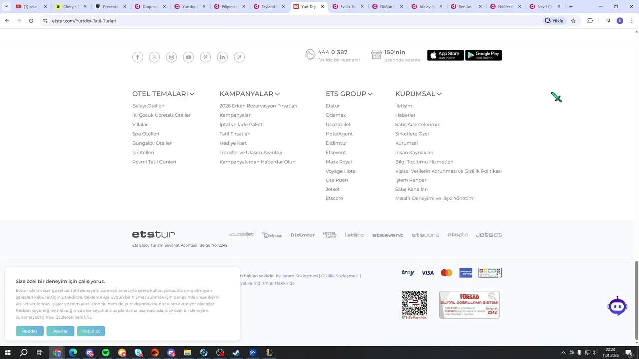Viewport: 639px width, 359px height.
Task: Open the X (Twitter) social icon
Action: (155, 57)
